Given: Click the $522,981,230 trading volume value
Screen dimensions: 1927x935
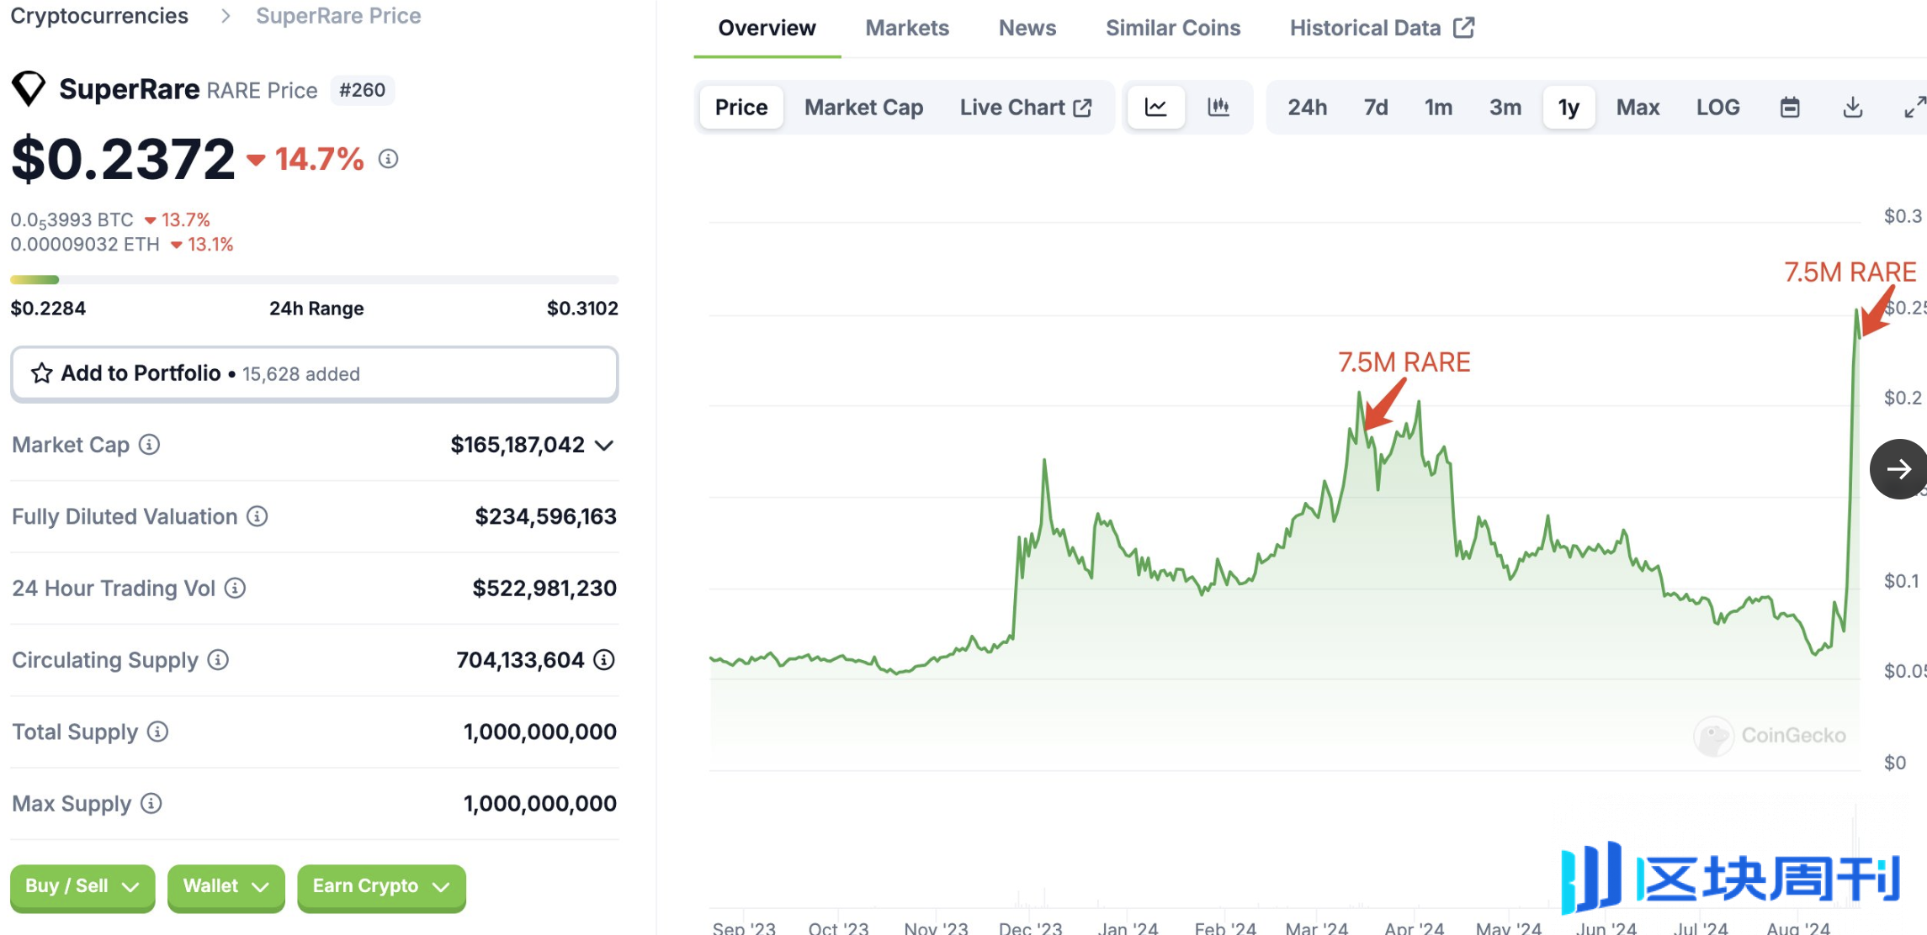Looking at the screenshot, I should click(544, 588).
